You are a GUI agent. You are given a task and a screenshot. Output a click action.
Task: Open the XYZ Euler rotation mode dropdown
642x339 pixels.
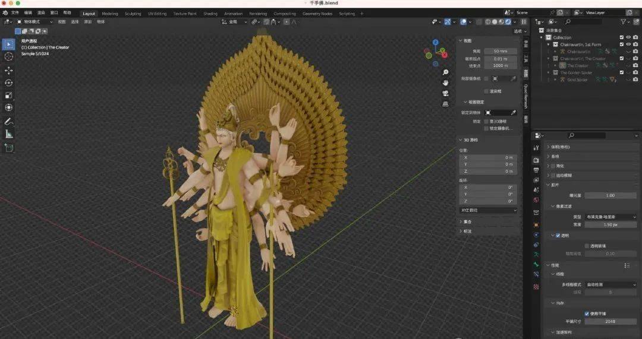pos(487,210)
